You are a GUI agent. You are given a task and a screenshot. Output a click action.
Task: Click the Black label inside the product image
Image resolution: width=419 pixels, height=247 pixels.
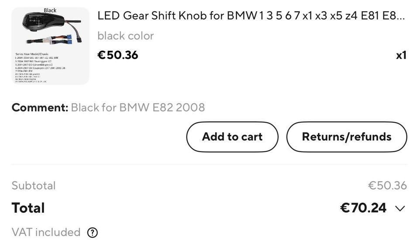click(50, 10)
